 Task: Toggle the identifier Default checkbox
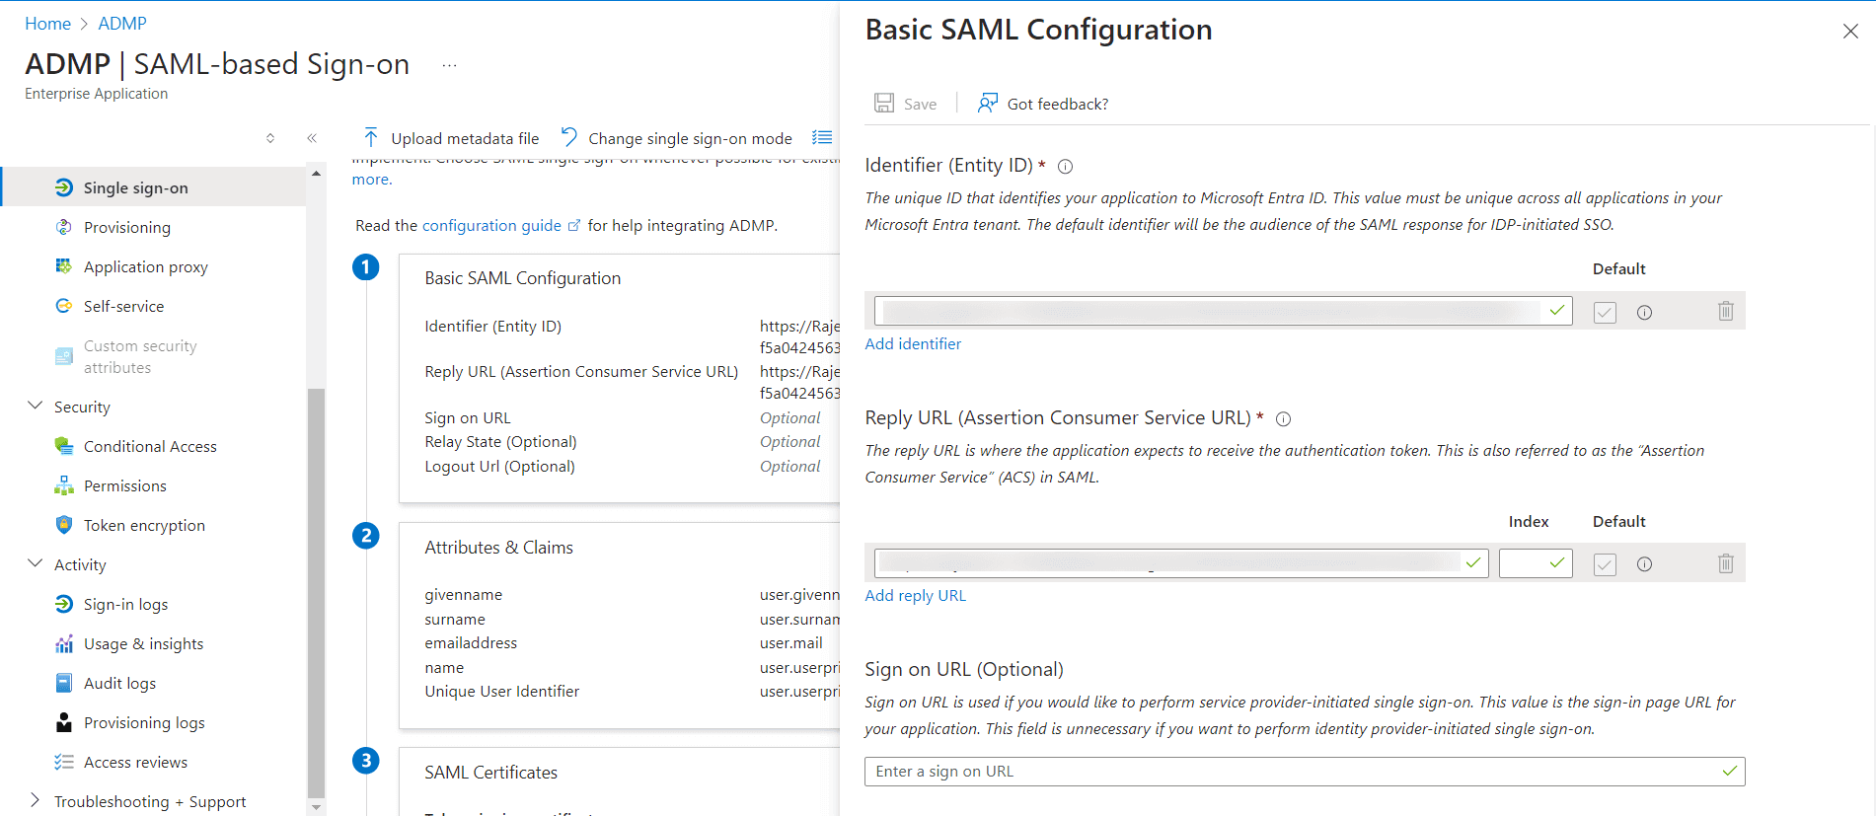click(1605, 313)
